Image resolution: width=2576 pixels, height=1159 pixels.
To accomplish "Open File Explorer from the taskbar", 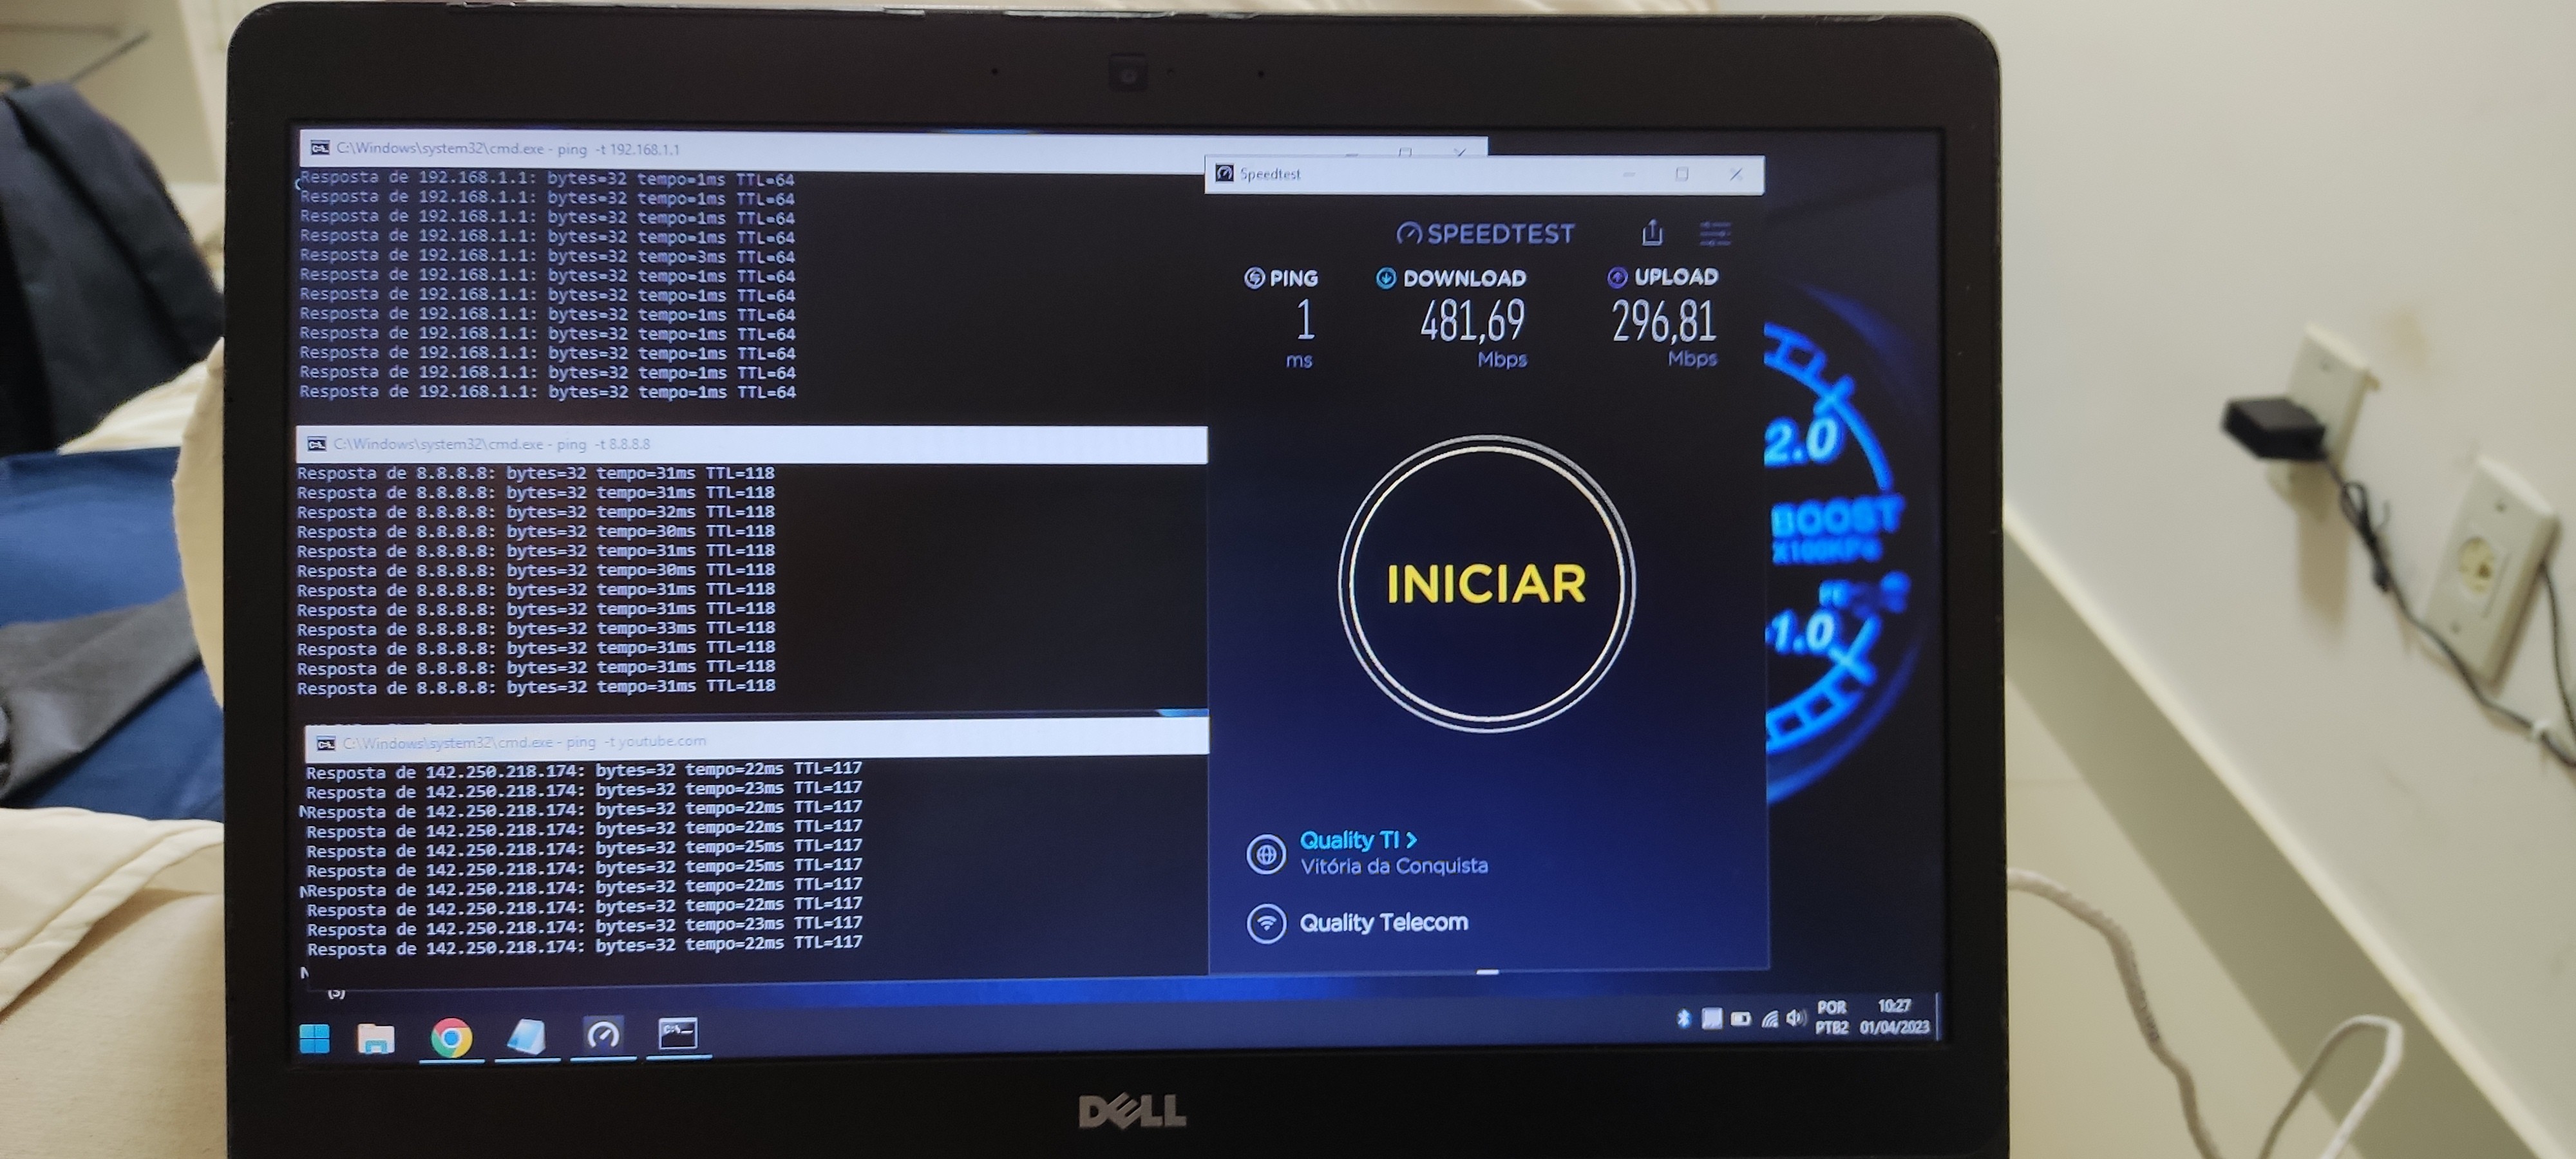I will (x=376, y=1039).
